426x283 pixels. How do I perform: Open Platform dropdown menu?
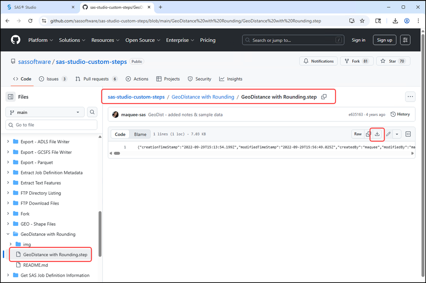[x=41, y=40]
